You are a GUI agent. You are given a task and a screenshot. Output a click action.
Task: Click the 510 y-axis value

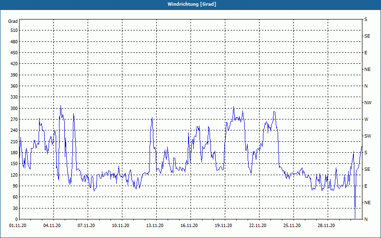pos(14,30)
